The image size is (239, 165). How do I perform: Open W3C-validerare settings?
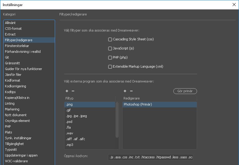[x=16, y=161]
